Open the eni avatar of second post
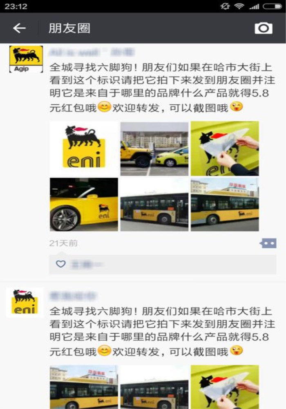286x409 pixels. (x=25, y=302)
